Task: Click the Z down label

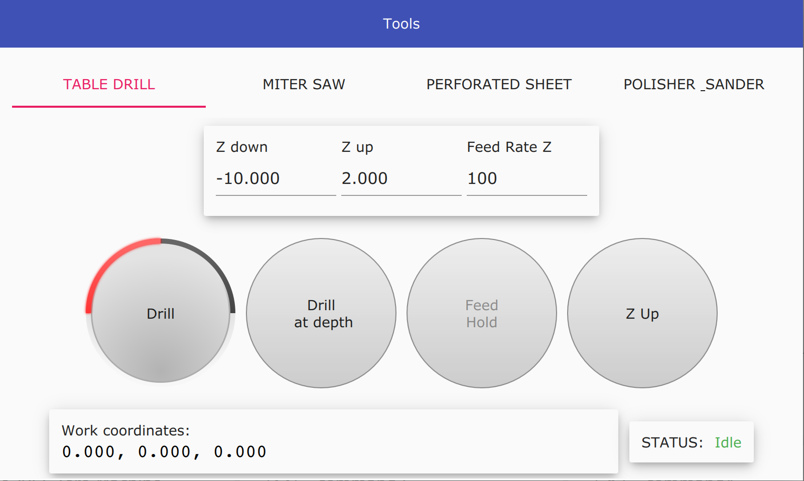Action: pos(242,147)
